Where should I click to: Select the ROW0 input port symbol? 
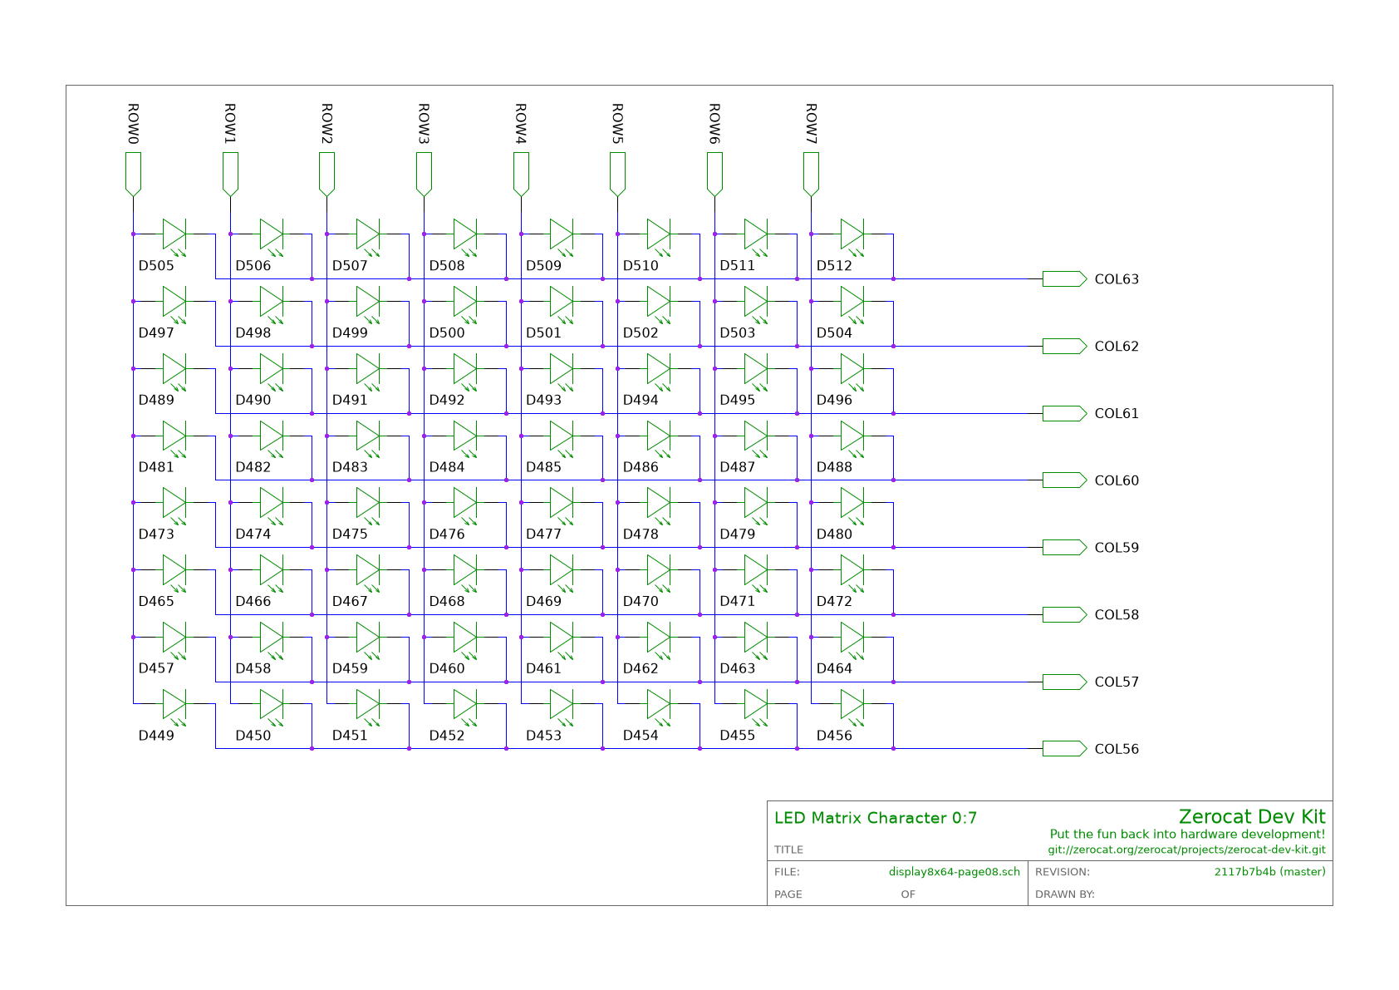click(x=133, y=175)
